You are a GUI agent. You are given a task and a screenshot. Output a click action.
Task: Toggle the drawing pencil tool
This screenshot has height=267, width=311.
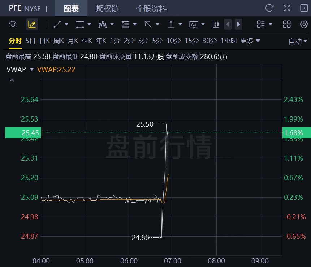tap(32, 25)
